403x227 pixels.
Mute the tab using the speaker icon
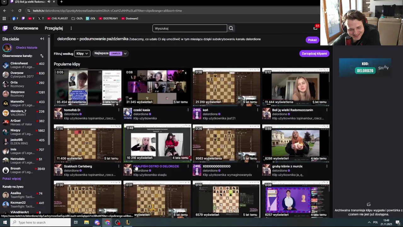point(48,2)
